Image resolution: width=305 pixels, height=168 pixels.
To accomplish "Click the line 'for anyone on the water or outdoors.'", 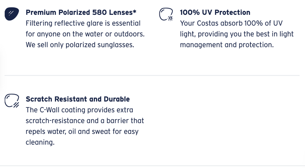I will (85, 34).
